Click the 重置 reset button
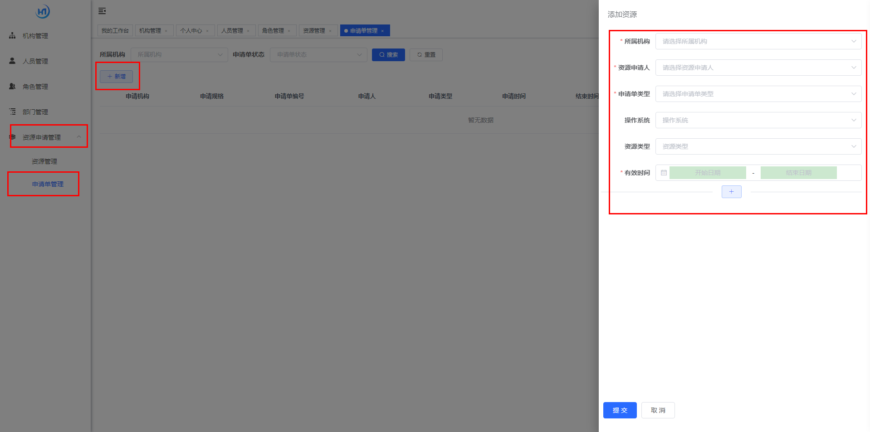The image size is (870, 432). click(x=426, y=54)
